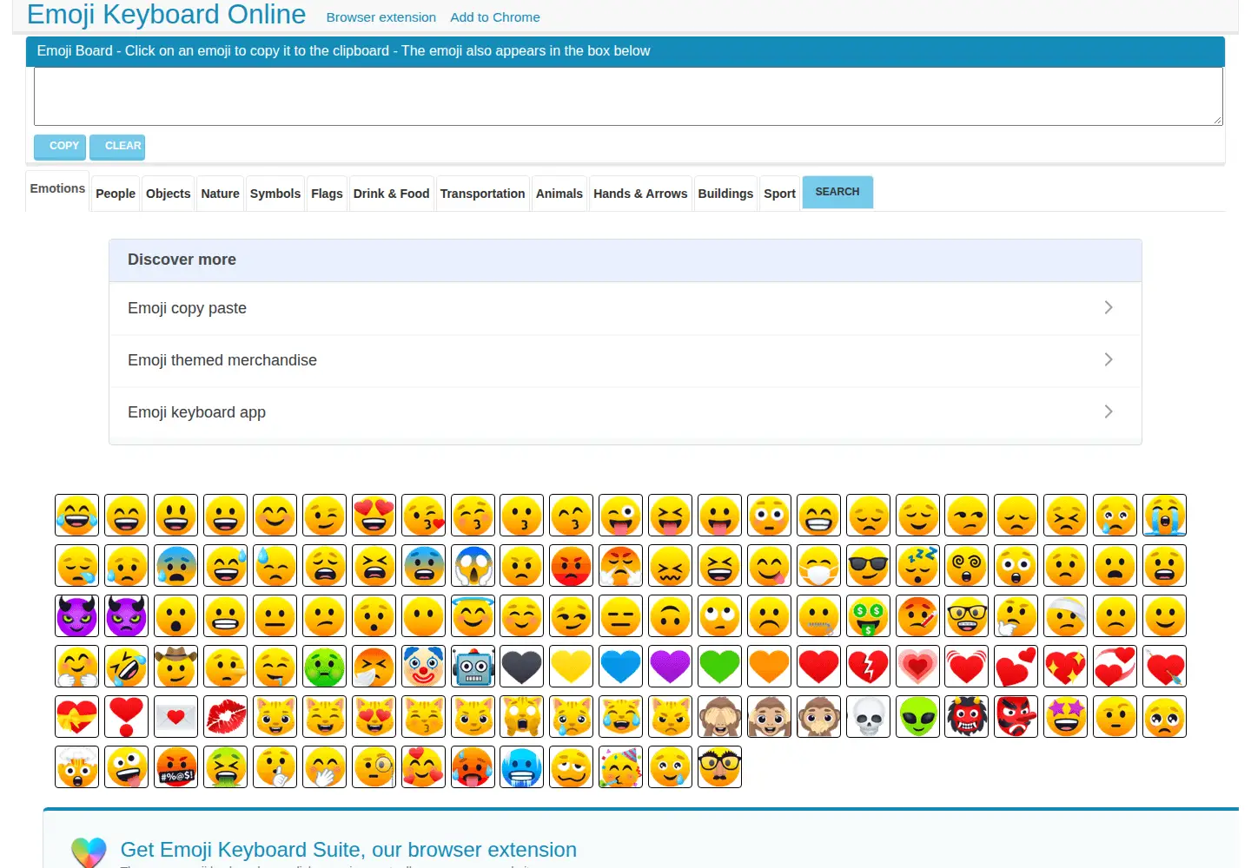Select the heart with arrow emoji
This screenshot has width=1251, height=868.
coord(1164,667)
